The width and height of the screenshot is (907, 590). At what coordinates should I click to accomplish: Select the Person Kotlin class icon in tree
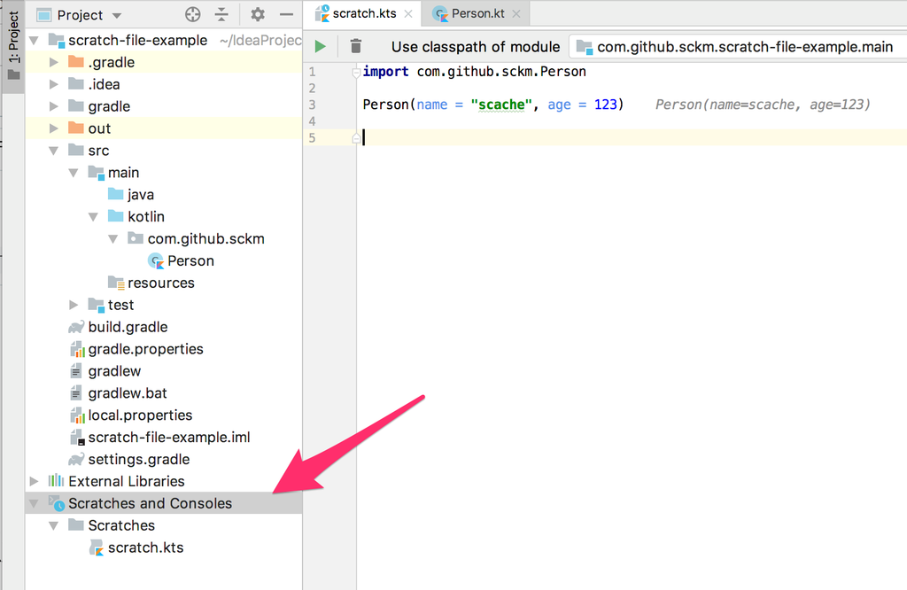pos(156,260)
